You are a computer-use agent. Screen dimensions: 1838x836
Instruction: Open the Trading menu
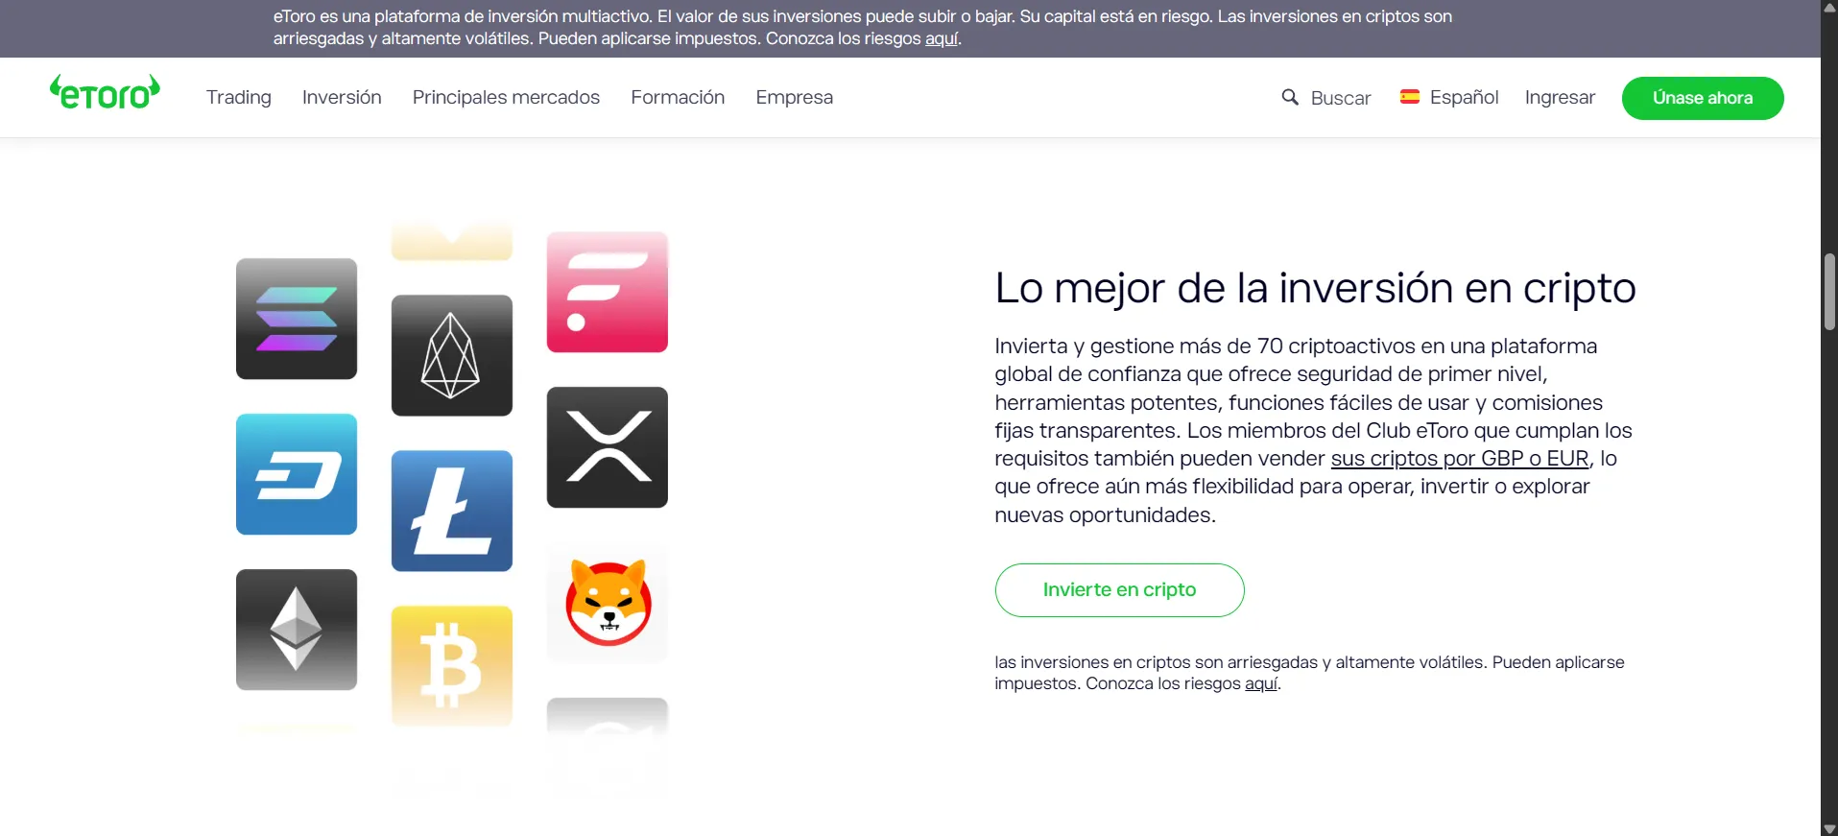tap(239, 97)
